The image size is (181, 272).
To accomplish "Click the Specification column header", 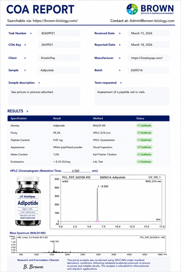I will pos(18,118).
